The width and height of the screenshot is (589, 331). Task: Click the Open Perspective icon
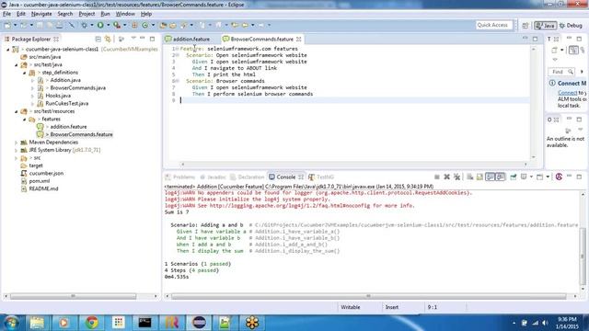[525, 26]
